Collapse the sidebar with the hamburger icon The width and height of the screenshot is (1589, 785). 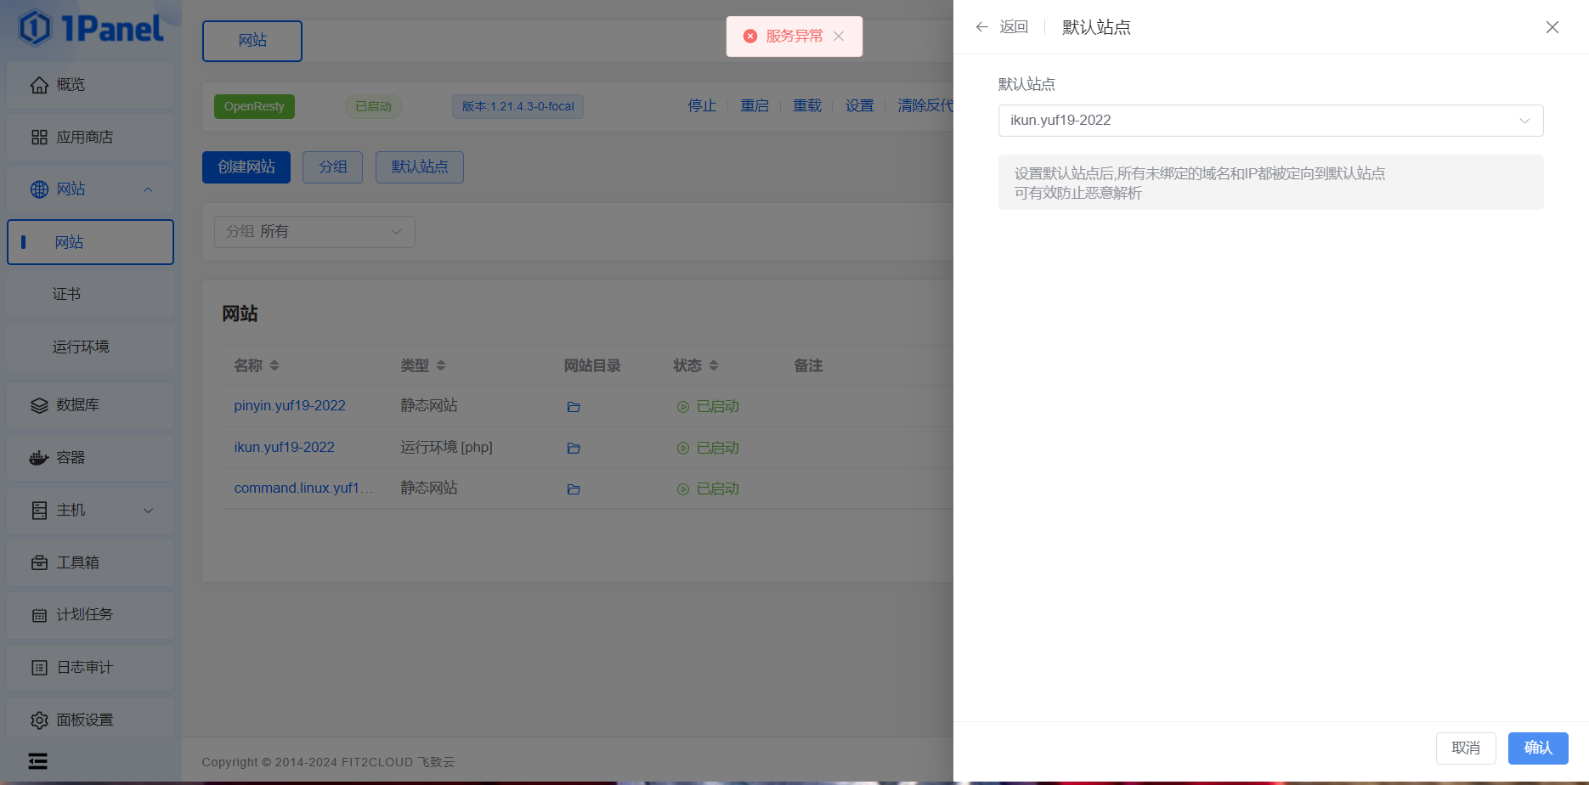click(38, 761)
